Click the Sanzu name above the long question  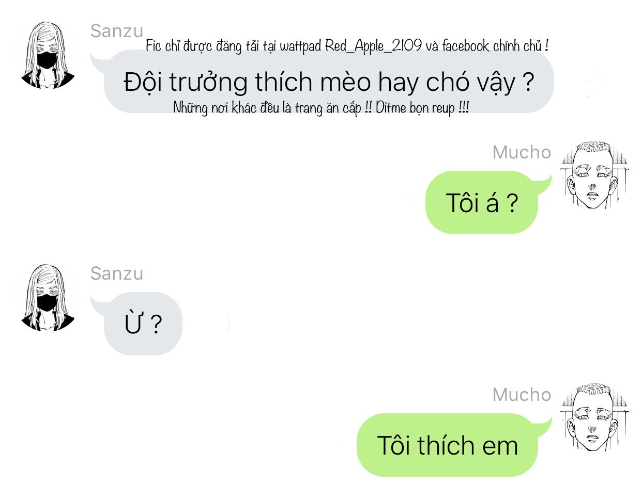pyautogui.click(x=117, y=31)
